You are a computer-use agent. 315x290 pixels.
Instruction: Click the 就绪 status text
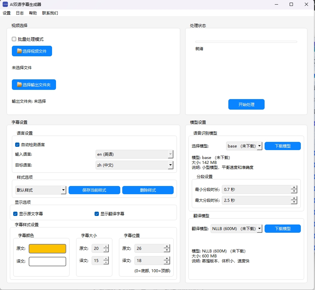coord(199,49)
